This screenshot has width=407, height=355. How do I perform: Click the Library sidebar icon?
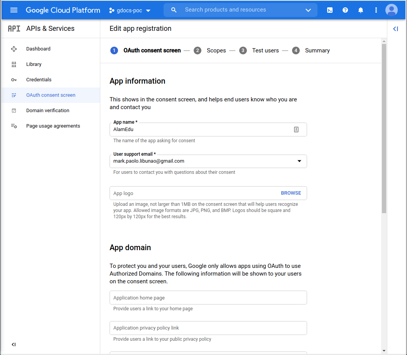click(x=14, y=64)
